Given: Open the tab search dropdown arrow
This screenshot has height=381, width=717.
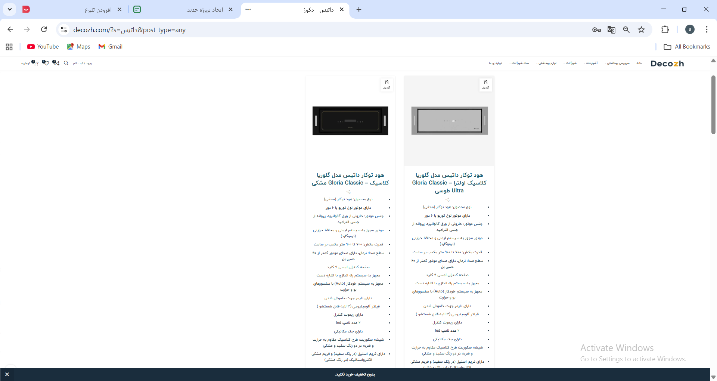Looking at the screenshot, I should pyautogui.click(x=10, y=9).
